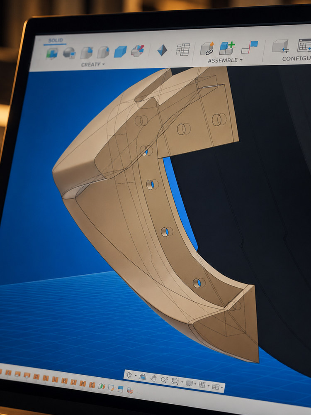Click the cubes with green plus icon

[x=227, y=48]
